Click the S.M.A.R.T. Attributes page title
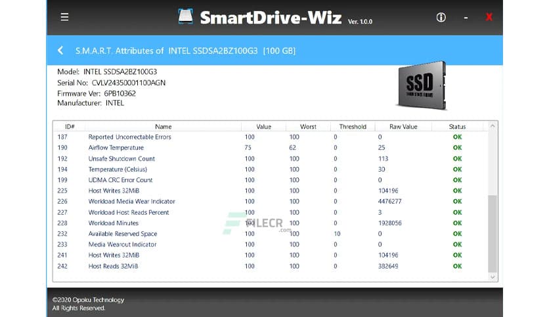The height and width of the screenshot is (317, 549). (x=186, y=51)
